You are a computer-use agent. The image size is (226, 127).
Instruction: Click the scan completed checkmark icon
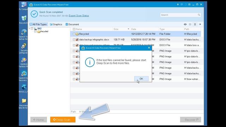coord(34,14)
